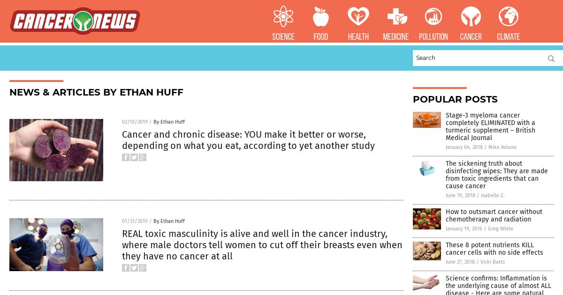
Task: Click into the Search text field
Action: click(x=479, y=58)
